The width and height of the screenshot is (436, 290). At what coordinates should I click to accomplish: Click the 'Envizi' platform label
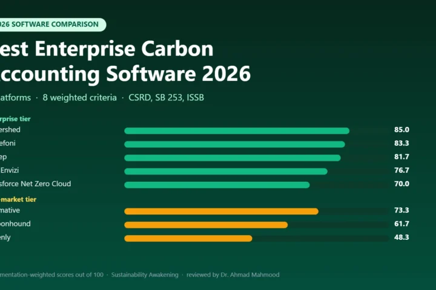click(10, 170)
